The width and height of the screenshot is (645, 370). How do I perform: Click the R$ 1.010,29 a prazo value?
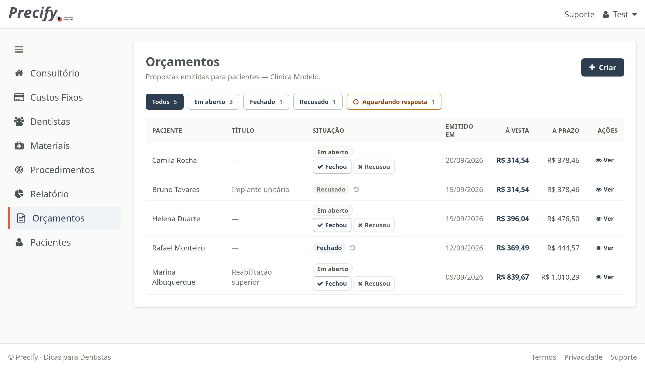(560, 277)
